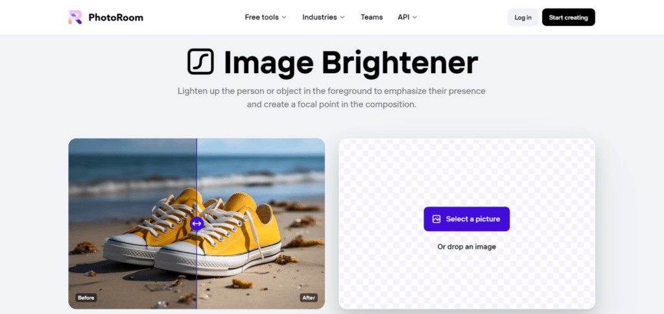Image resolution: width=664 pixels, height=314 pixels.
Task: Open the Free tools menu
Action: [261, 17]
